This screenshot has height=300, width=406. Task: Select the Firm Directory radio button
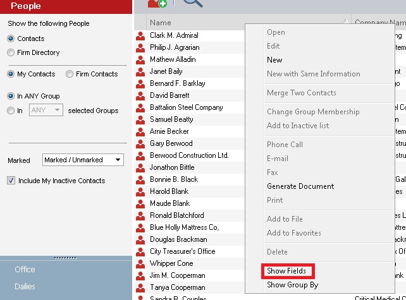tap(11, 53)
